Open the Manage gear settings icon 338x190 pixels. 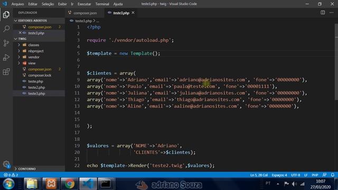click(x=6, y=164)
